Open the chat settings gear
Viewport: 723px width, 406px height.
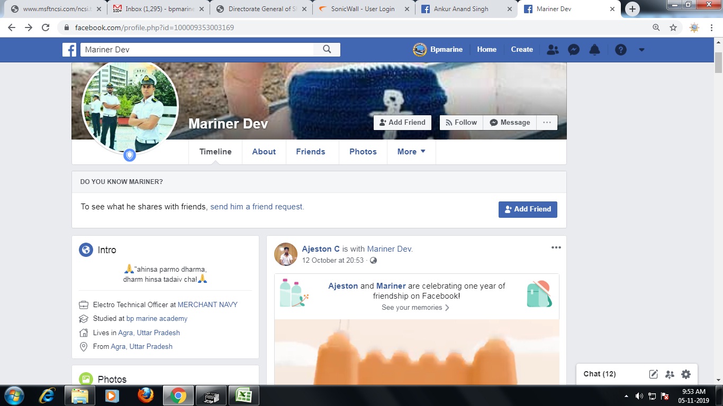(686, 374)
